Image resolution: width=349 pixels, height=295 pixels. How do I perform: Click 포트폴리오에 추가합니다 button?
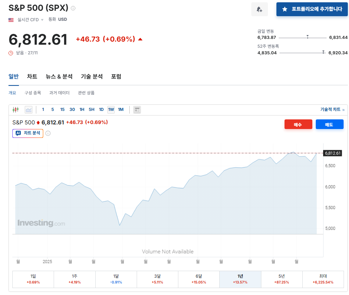pyautogui.click(x=312, y=9)
